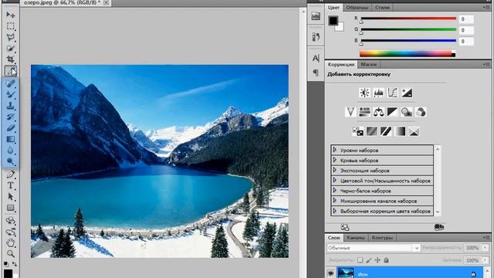The image size is (494, 278).
Task: Add a Curves adjustment
Action: (x=393, y=93)
